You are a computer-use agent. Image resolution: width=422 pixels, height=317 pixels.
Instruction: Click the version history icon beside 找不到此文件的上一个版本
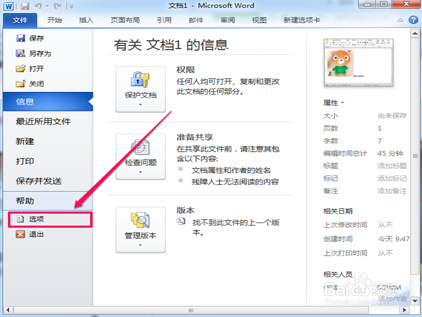[181, 221]
